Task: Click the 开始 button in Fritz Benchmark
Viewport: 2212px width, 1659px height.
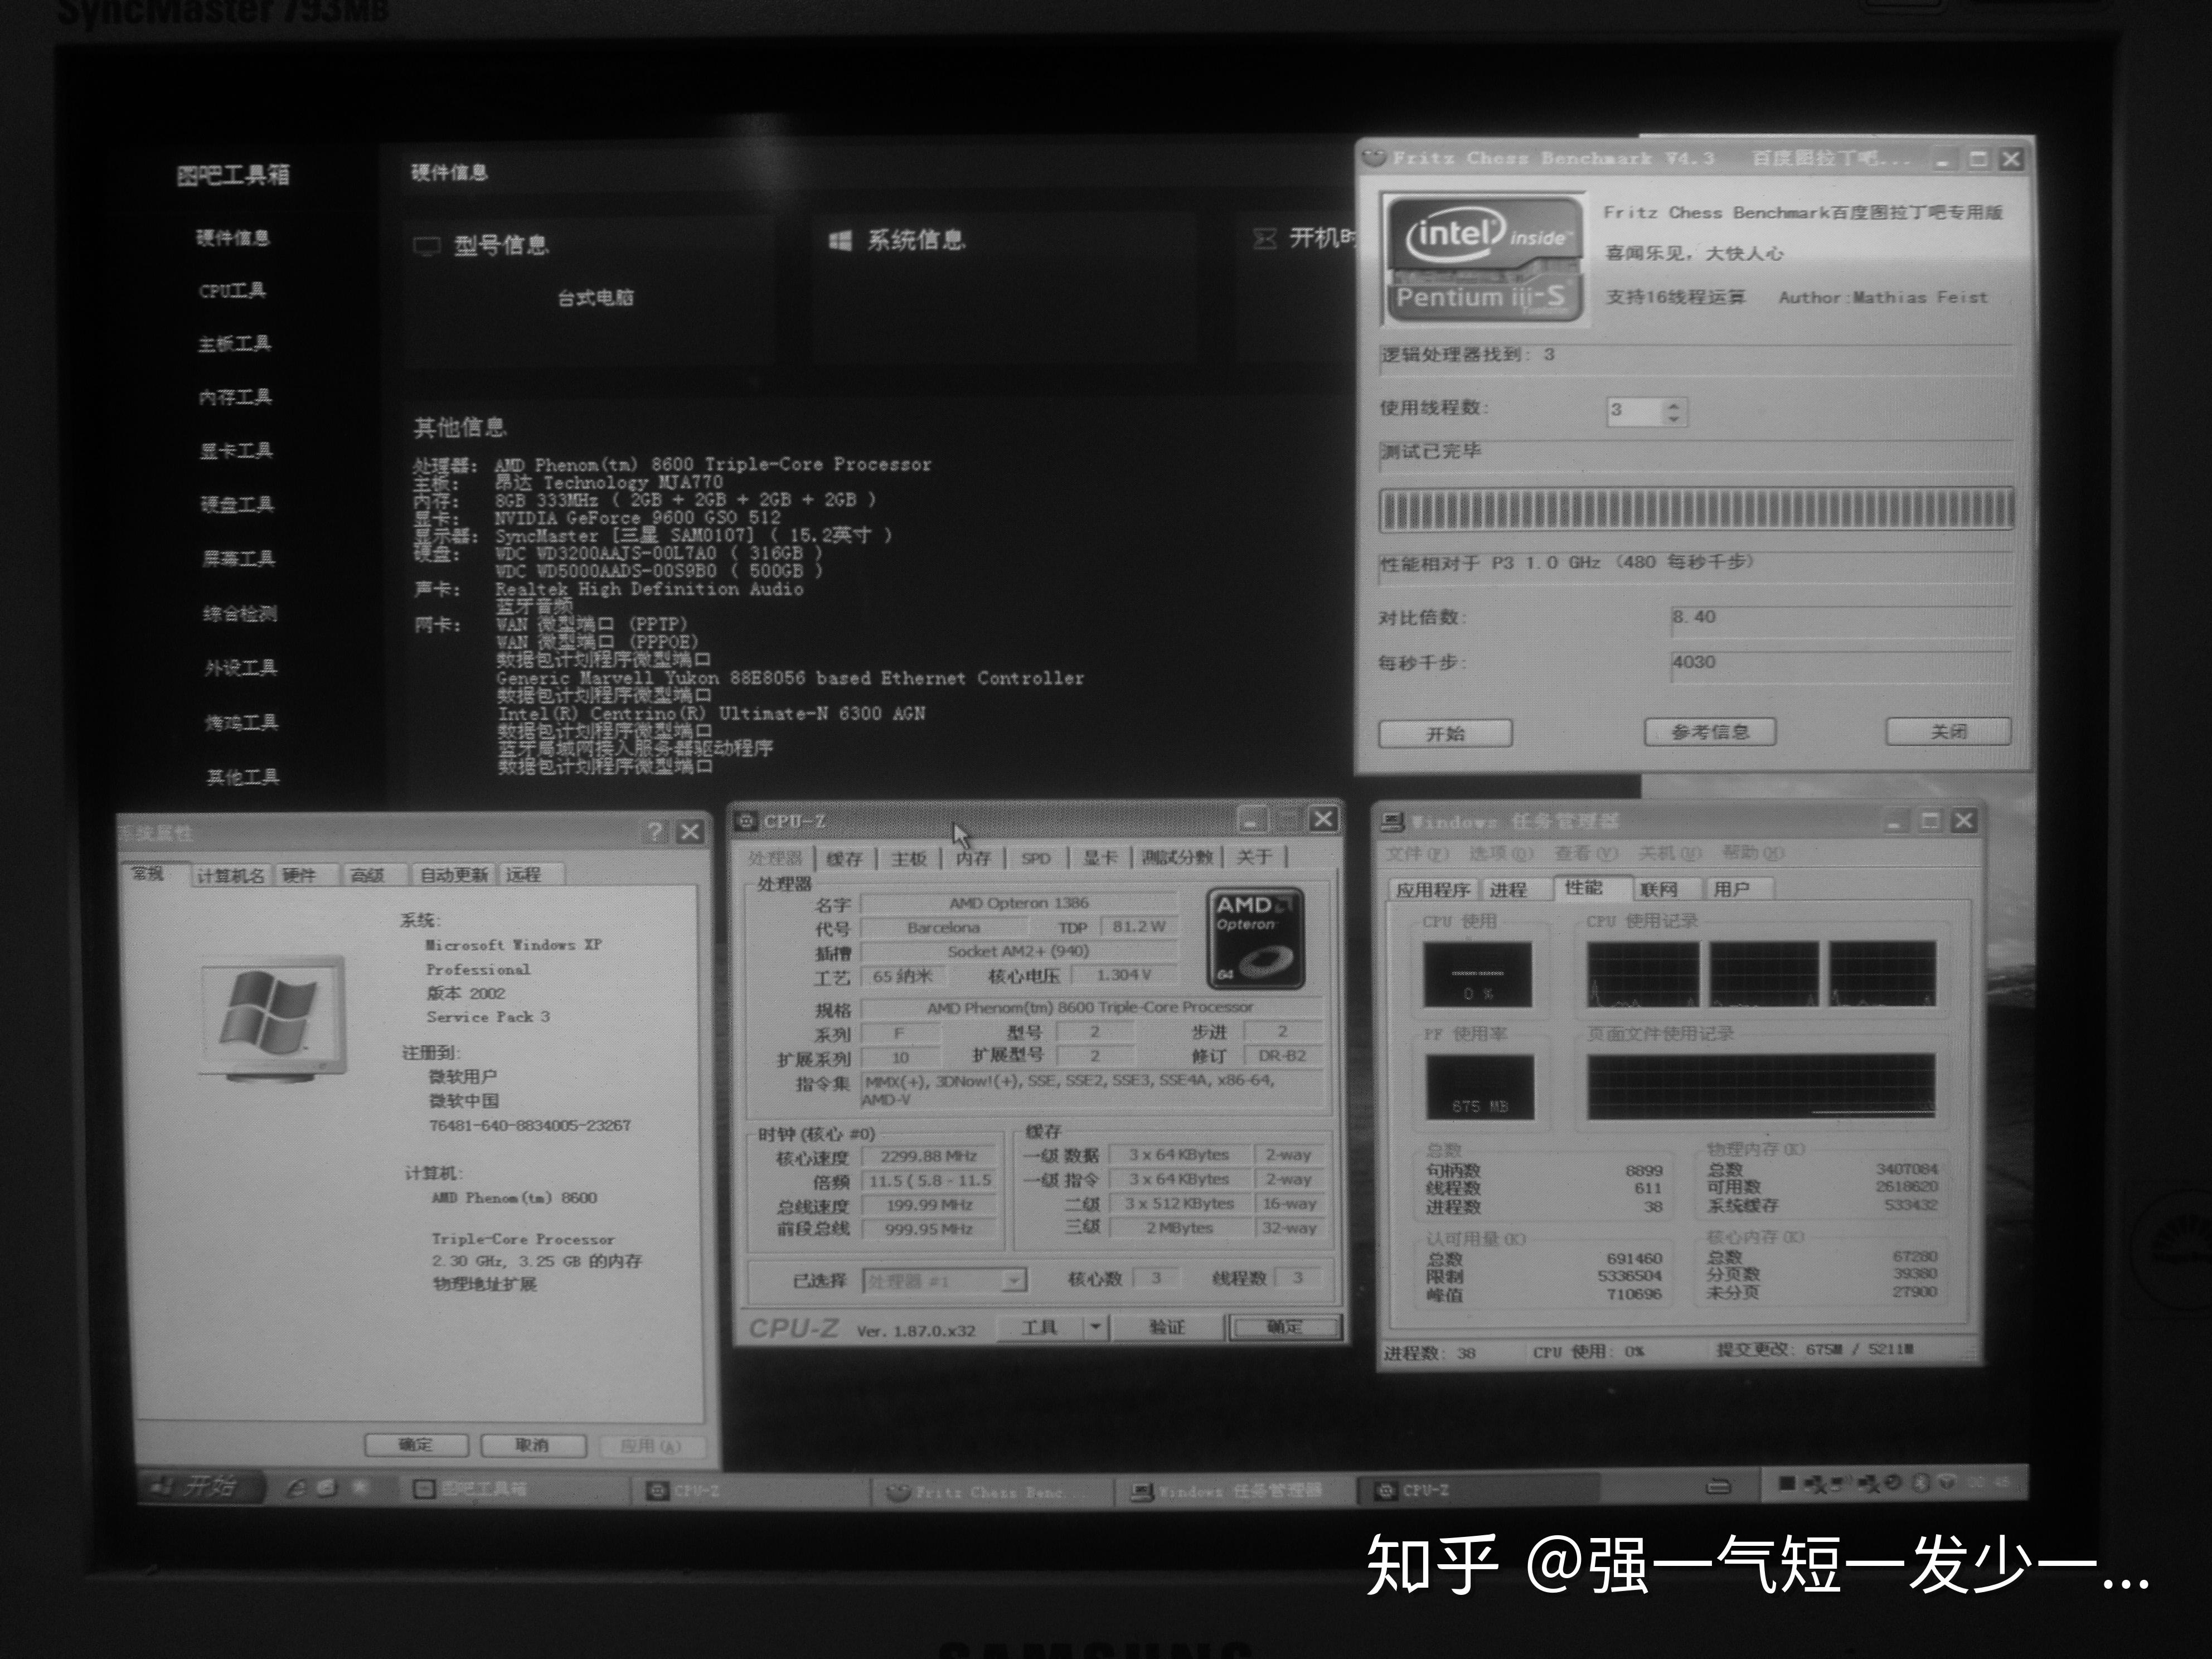Action: pos(1445,733)
